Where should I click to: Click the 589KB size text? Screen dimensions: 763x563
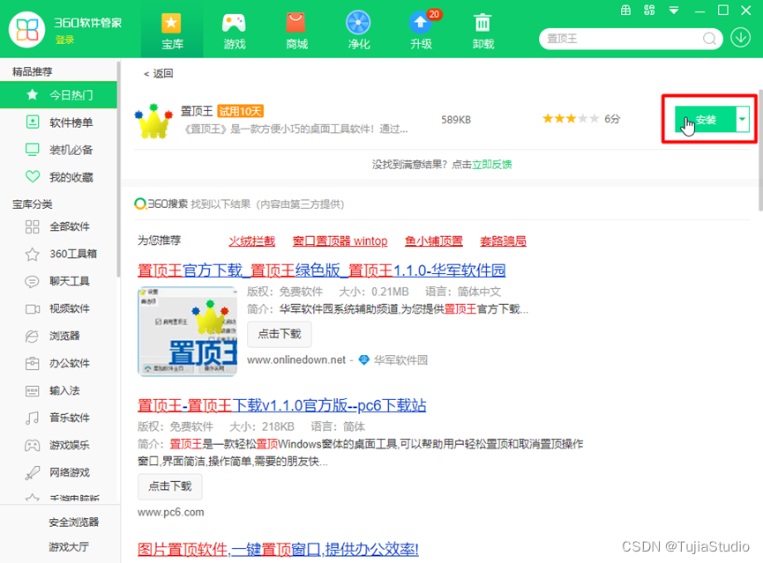point(456,120)
